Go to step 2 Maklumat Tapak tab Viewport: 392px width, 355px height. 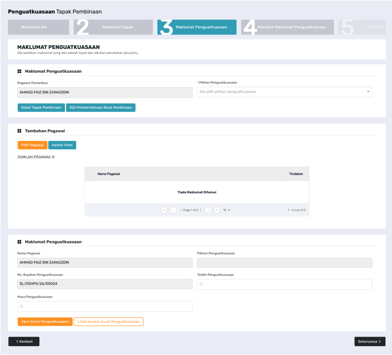click(113, 27)
